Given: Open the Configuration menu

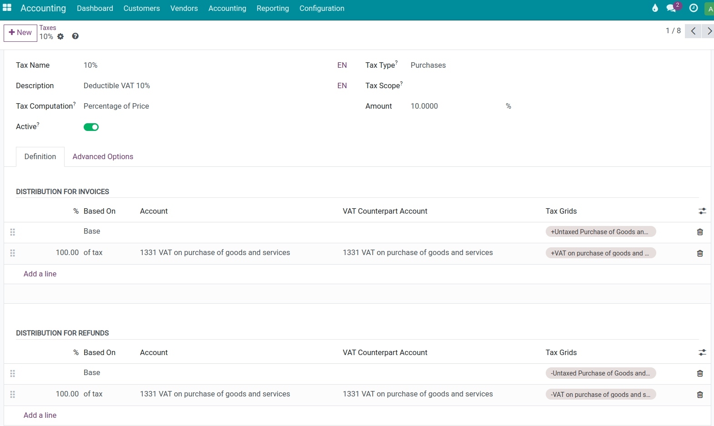Looking at the screenshot, I should point(322,8).
